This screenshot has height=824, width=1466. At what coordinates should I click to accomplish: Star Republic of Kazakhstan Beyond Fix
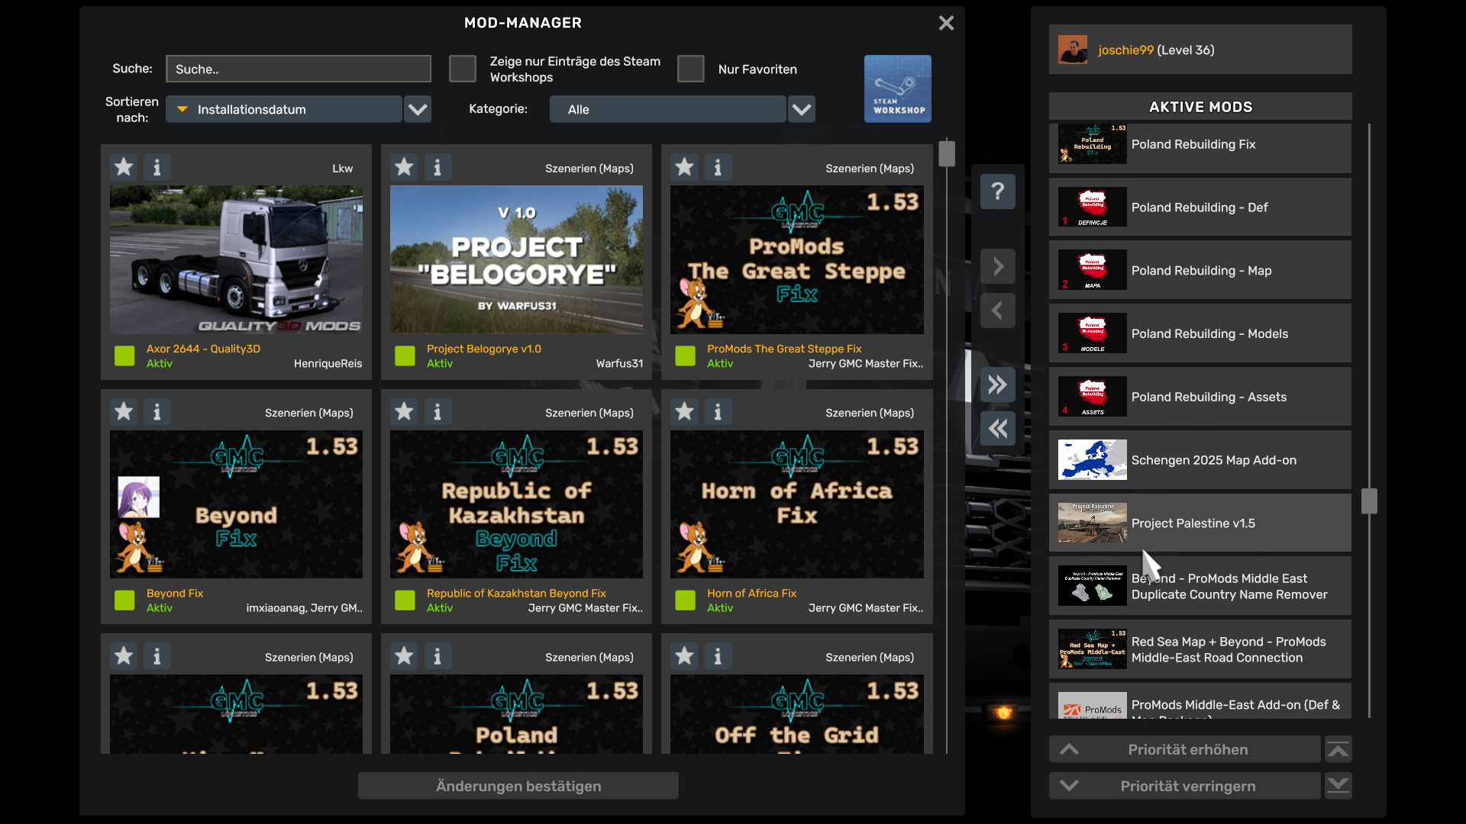404,412
